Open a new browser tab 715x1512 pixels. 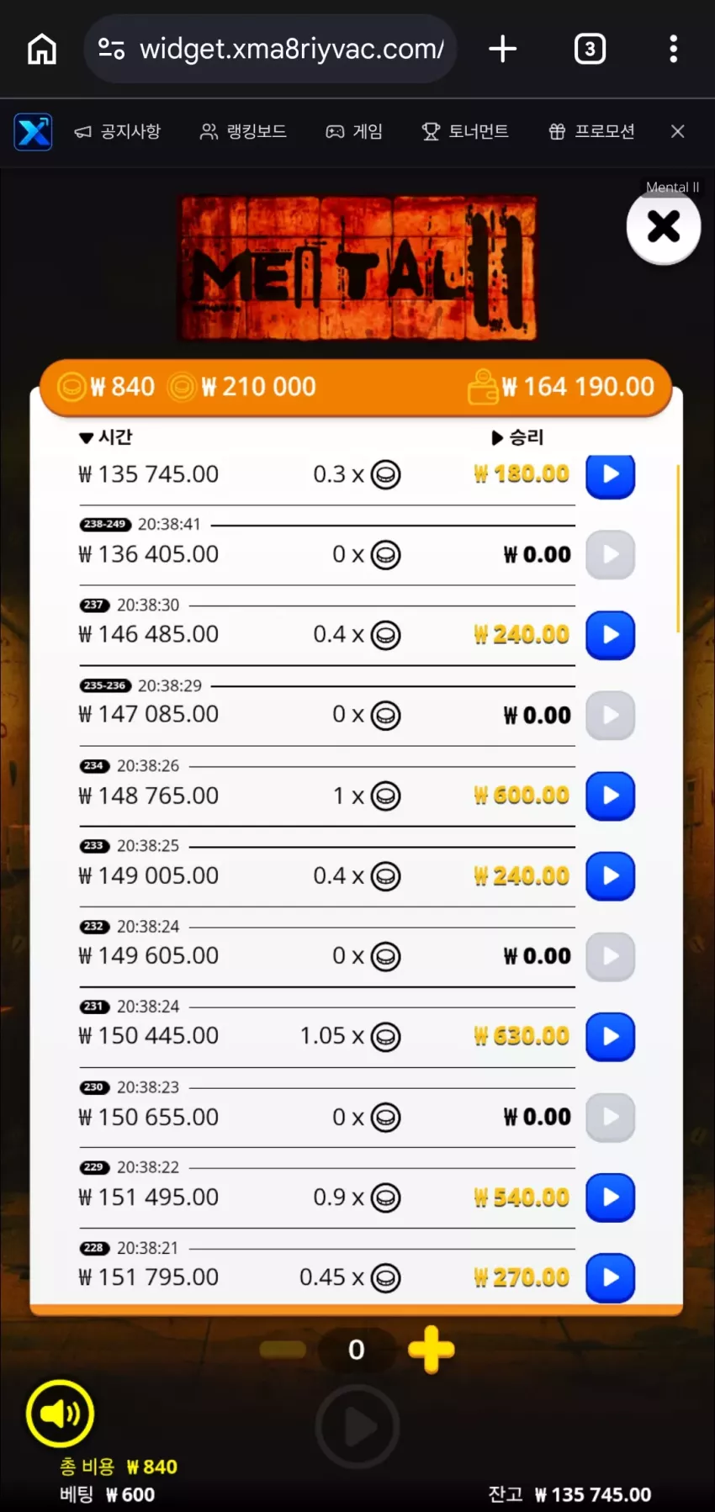502,49
